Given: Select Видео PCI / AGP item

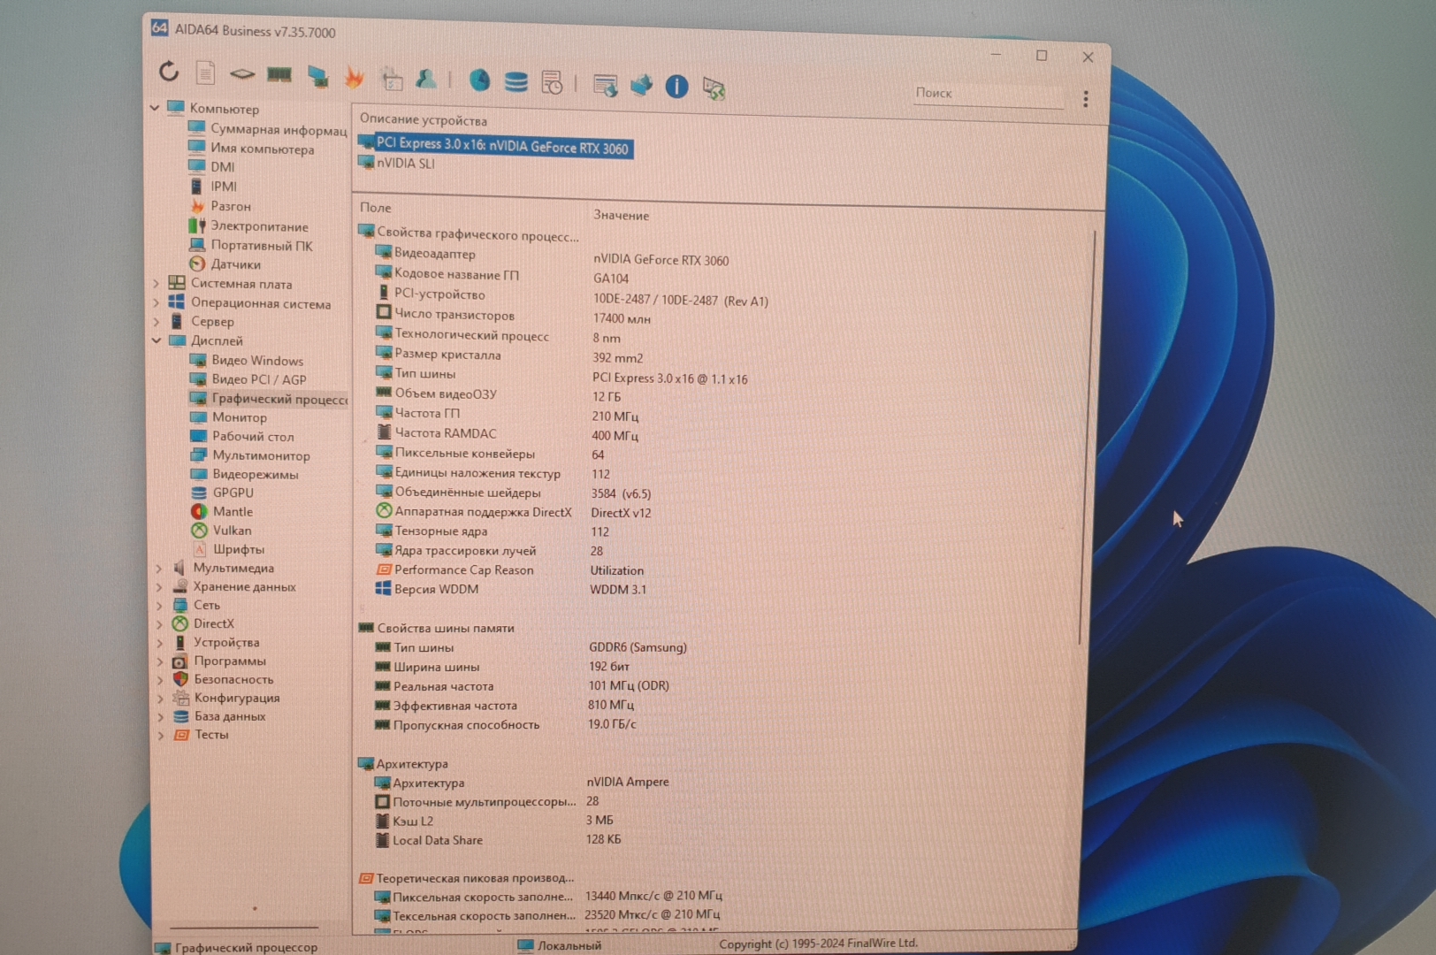Looking at the screenshot, I should [248, 379].
